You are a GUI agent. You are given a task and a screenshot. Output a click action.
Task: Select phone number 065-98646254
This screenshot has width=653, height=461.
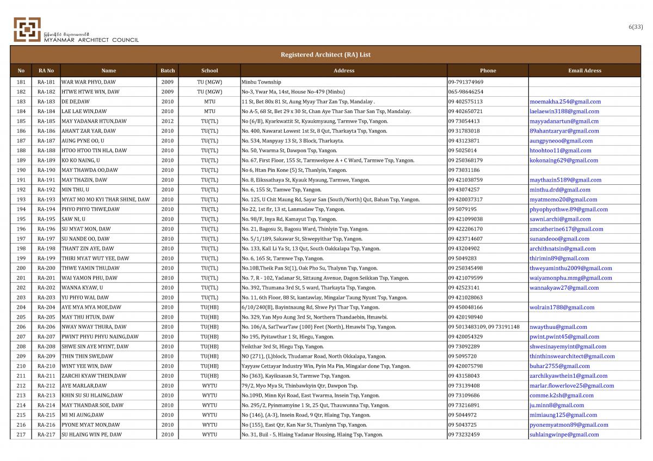click(x=465, y=92)
